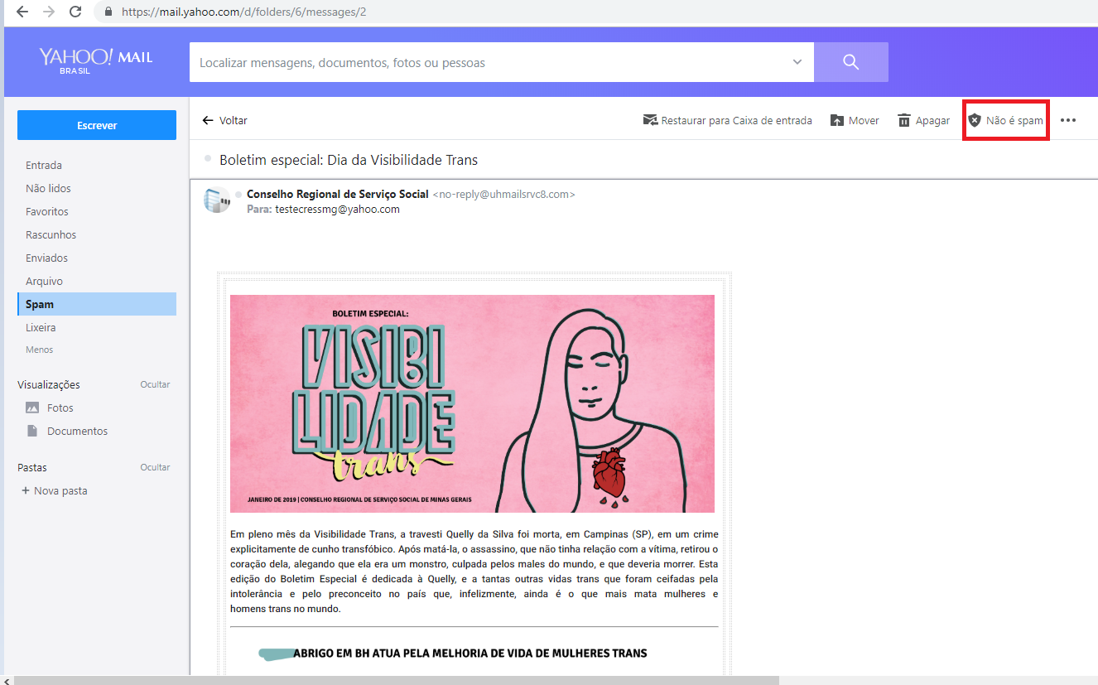
Task: Open the Lixeira folder
Action: pos(41,328)
